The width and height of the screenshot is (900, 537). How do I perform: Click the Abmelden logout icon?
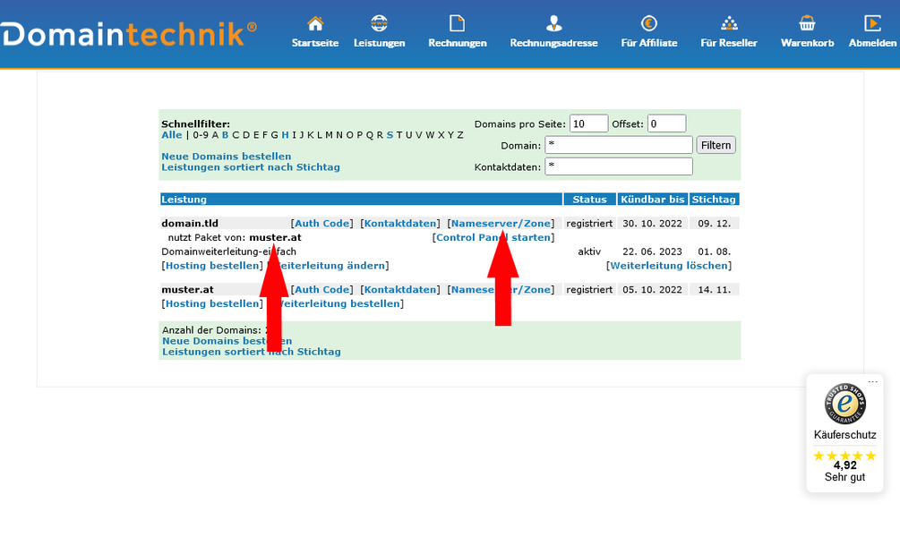[871, 23]
